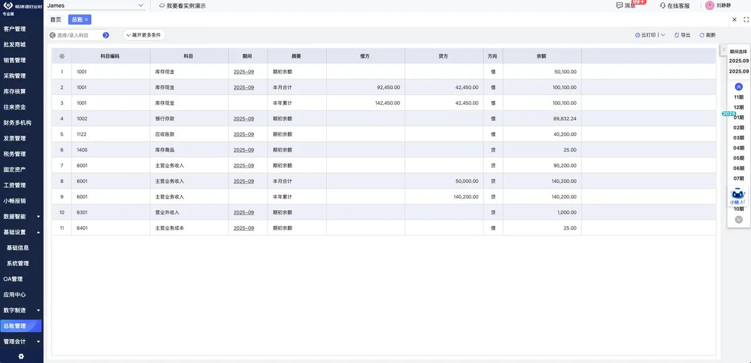The height and width of the screenshot is (363, 751).
Task: Open 小畅报销 in sidebar
Action: 15,201
